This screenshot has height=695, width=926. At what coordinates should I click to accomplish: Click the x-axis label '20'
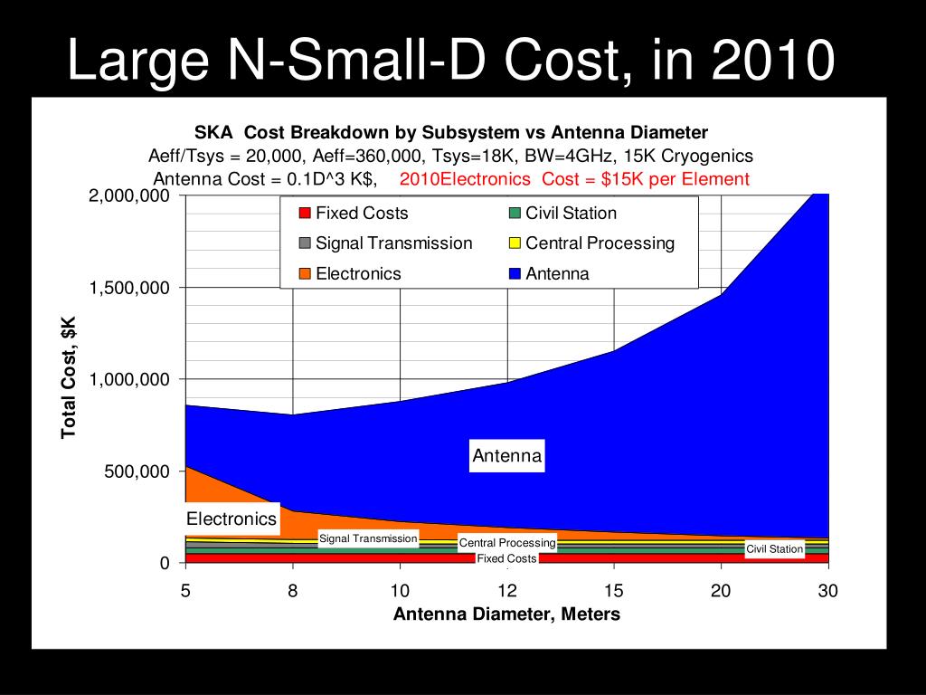coord(721,590)
